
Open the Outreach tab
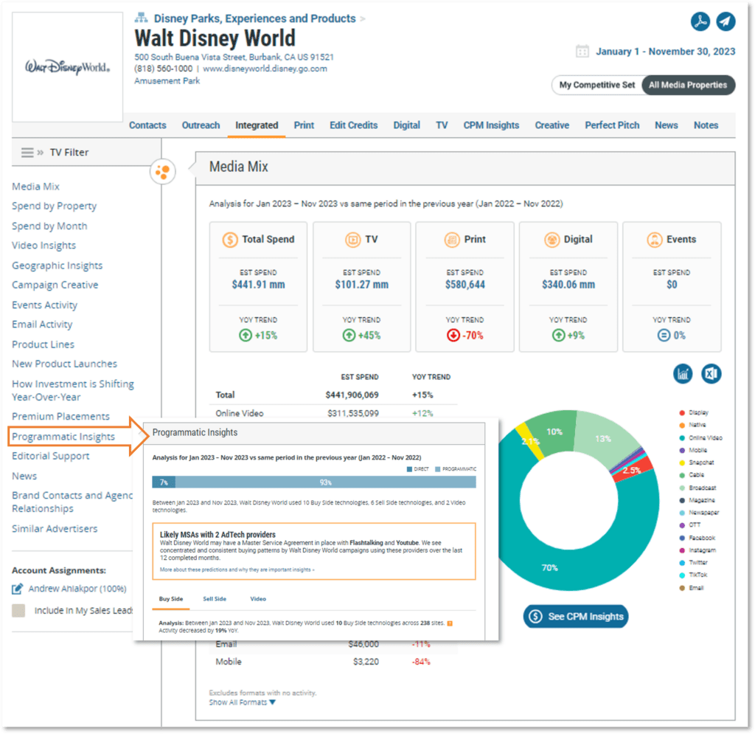coord(201,125)
